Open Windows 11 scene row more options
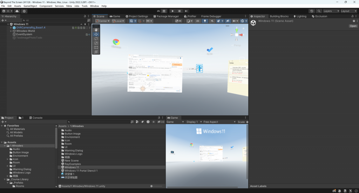This screenshot has height=193, width=359. [x=89, y=24]
